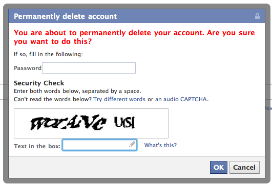Click the partially hidden link behind the dialog's right edge

point(268,108)
